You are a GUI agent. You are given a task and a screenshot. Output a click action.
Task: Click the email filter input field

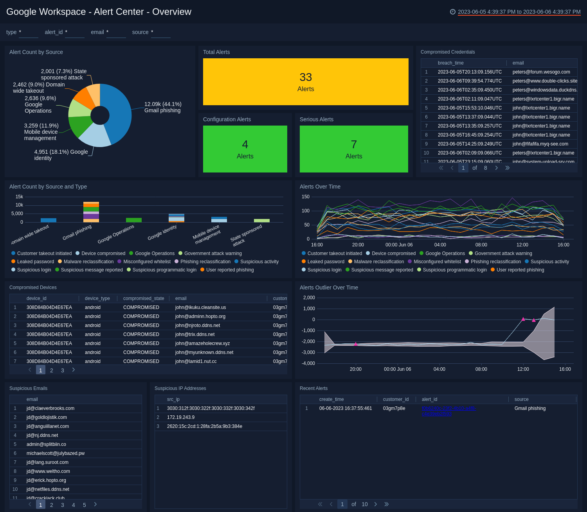116,33
